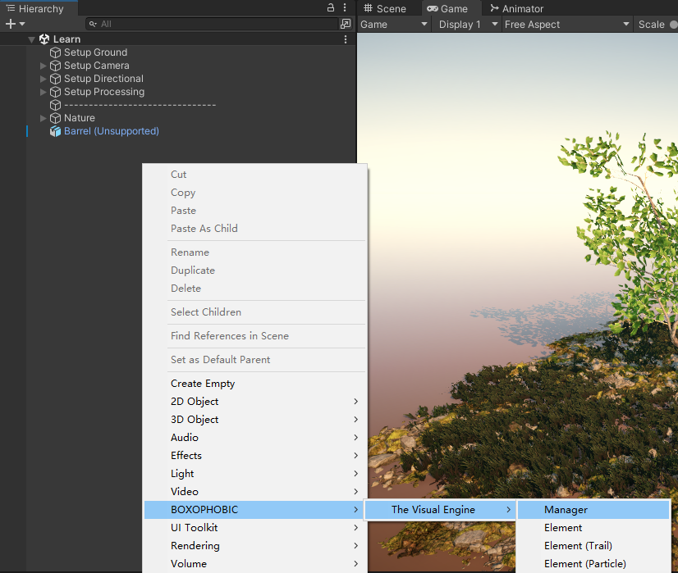This screenshot has width=678, height=573.
Task: Focus the Hierarchy search field
Action: pyautogui.click(x=212, y=24)
